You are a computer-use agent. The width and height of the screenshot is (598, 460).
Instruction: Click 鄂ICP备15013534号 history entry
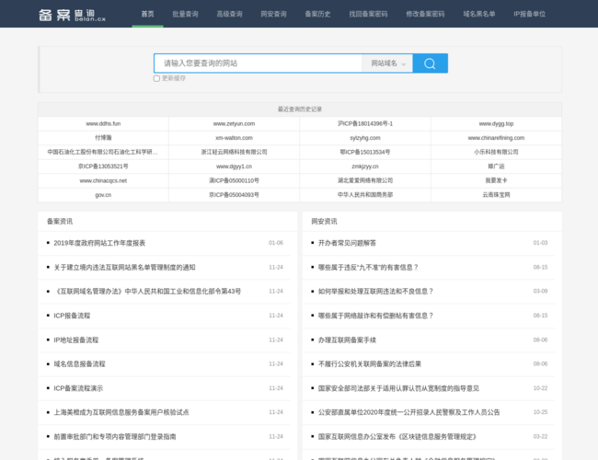point(365,152)
